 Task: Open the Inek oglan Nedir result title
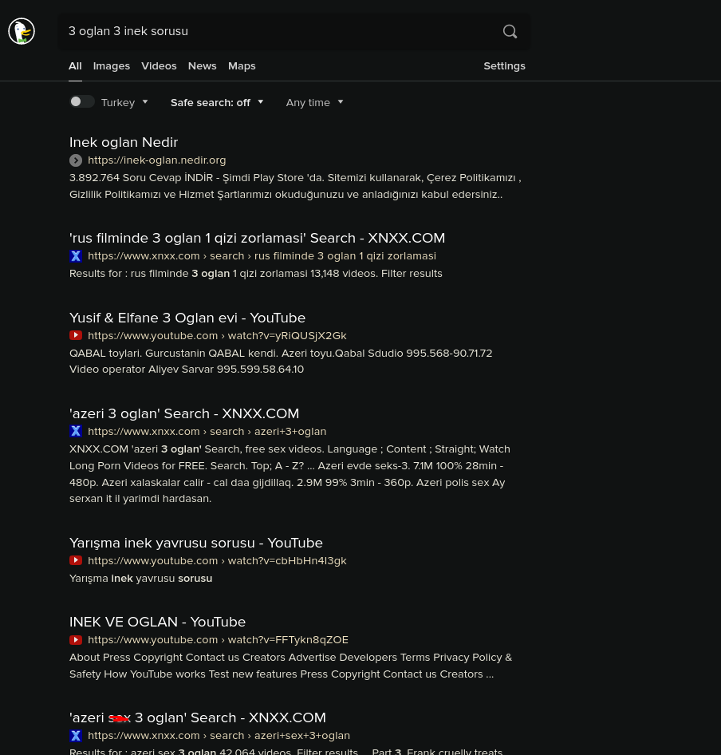(124, 142)
